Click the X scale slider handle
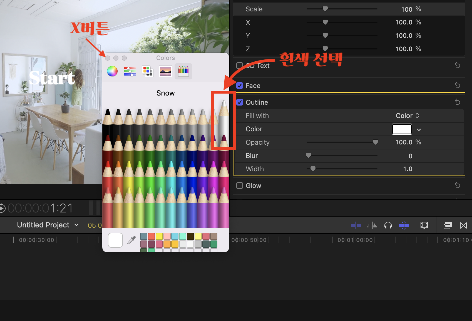472x321 pixels. [325, 22]
